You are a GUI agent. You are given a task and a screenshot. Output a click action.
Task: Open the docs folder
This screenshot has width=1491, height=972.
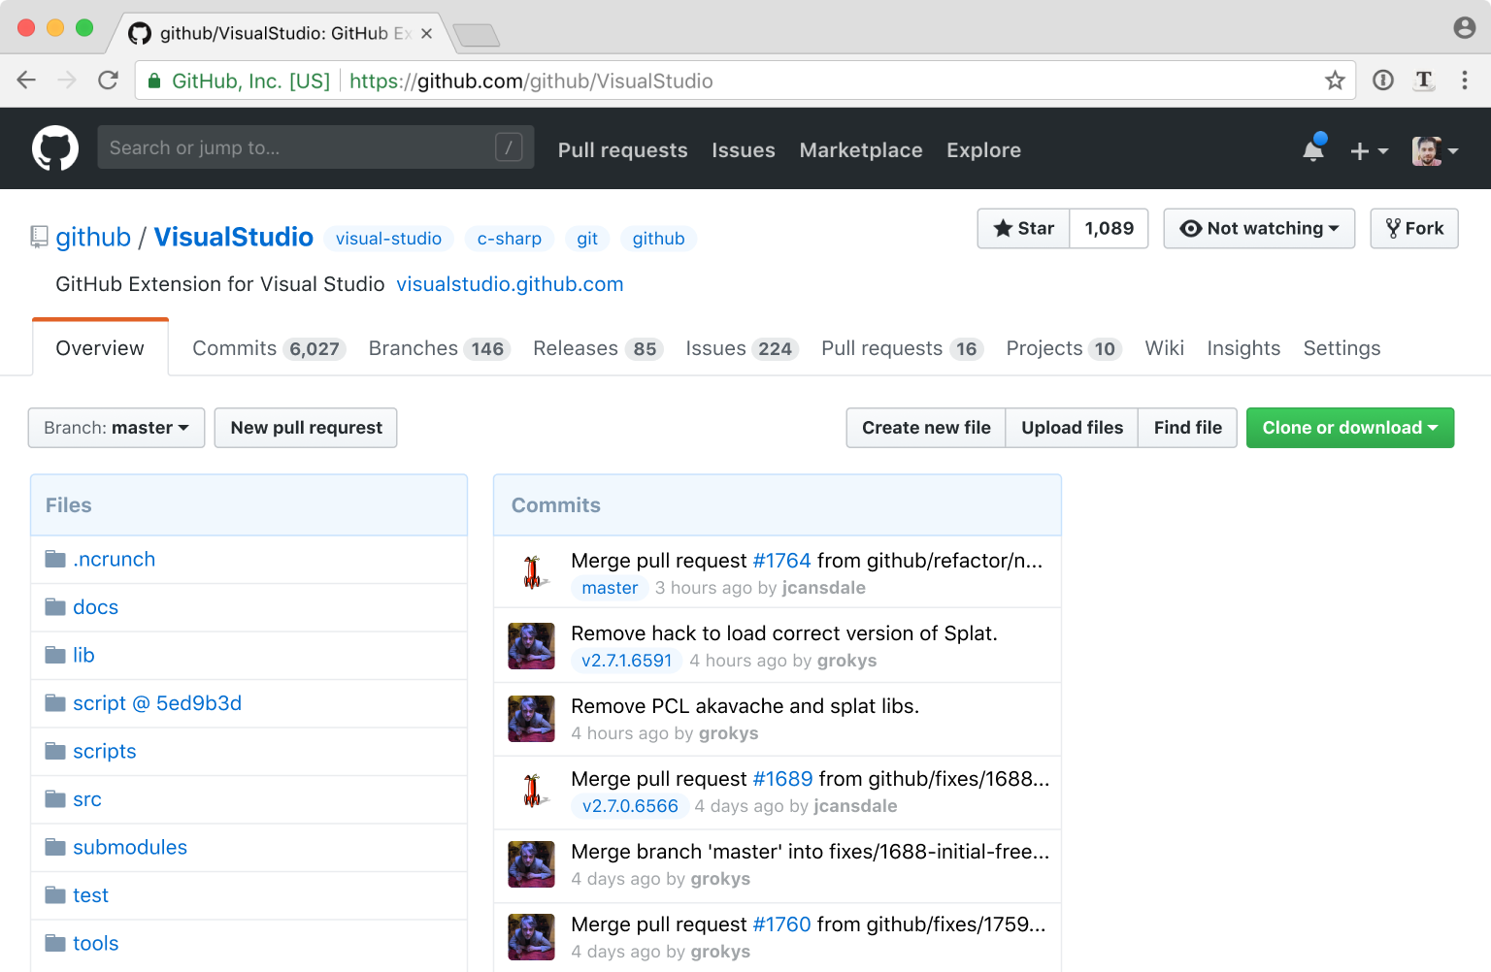click(95, 607)
